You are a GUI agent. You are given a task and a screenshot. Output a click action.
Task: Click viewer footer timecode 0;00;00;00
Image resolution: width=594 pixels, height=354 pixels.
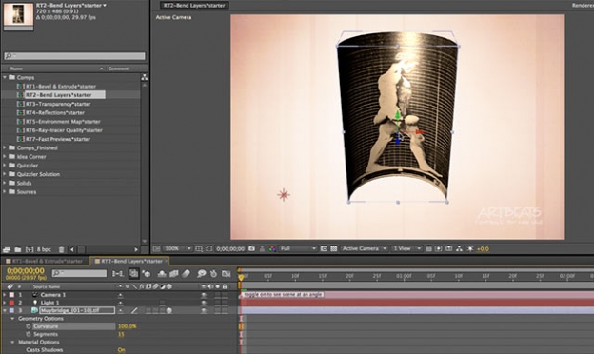click(x=230, y=248)
